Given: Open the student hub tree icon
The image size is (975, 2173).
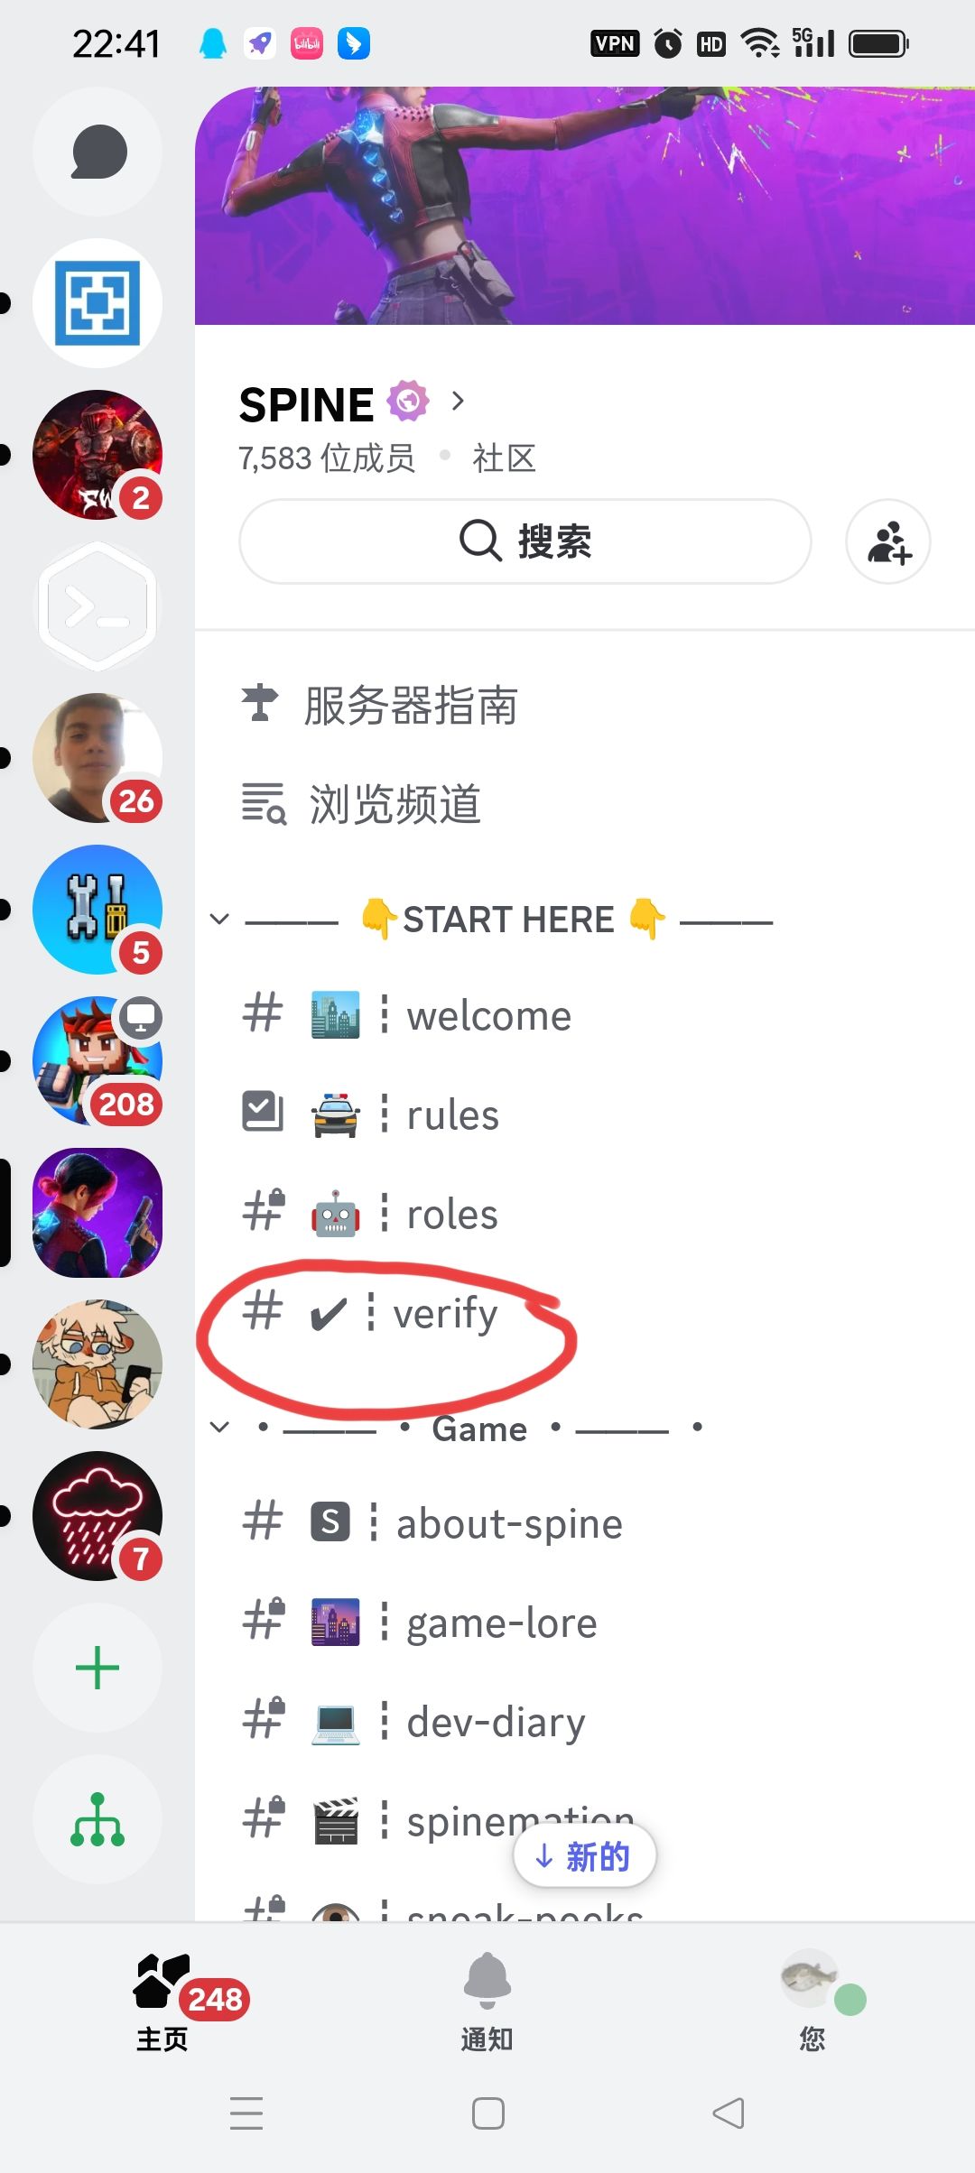Looking at the screenshot, I should [x=97, y=1819].
